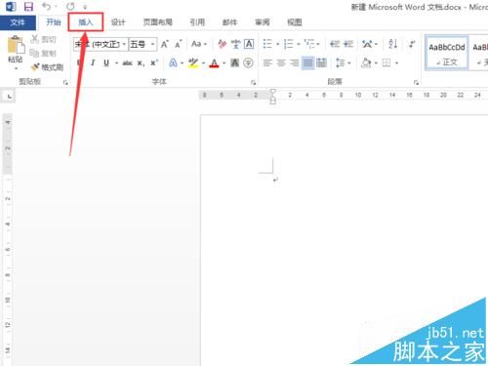
Task: Open the 页面布局 tab
Action: click(x=158, y=22)
